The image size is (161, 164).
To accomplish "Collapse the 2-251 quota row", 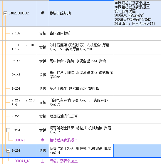I will tap(8, 130).
